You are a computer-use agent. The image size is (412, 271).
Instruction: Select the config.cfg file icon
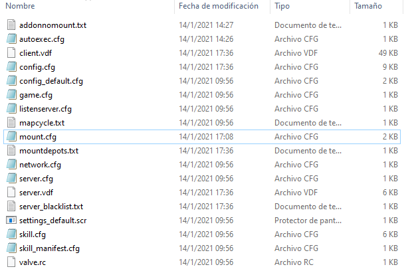[11, 67]
